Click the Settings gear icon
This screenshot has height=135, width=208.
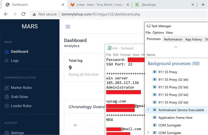7,133
